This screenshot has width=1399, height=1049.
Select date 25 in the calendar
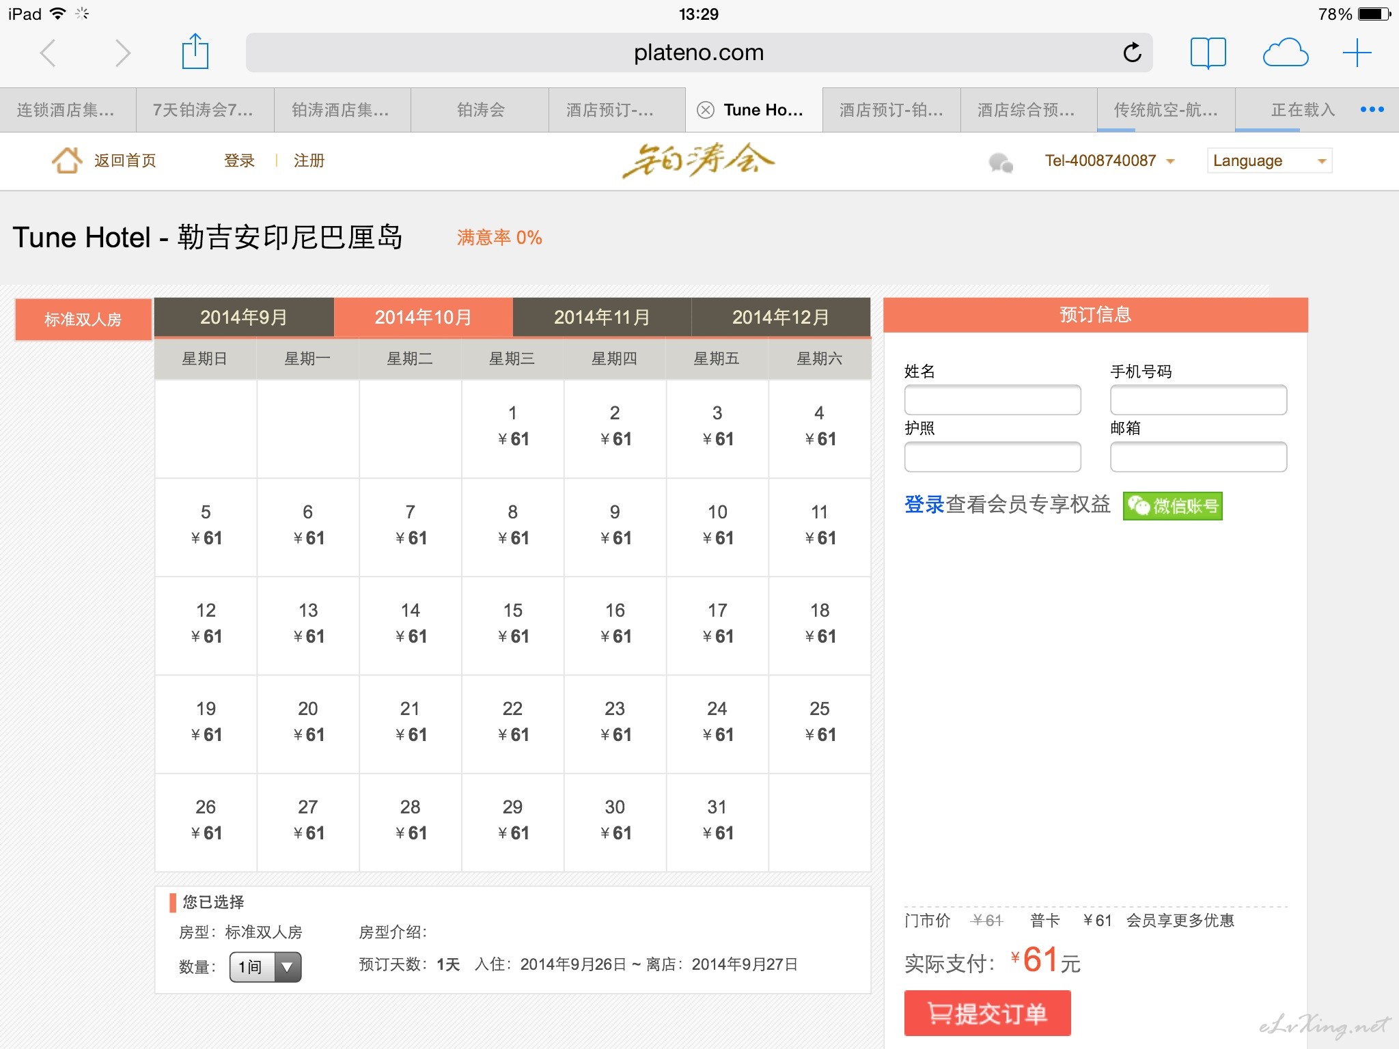(820, 723)
